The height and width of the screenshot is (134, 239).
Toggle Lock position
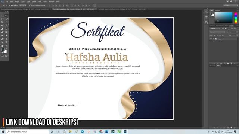click(x=220, y=35)
